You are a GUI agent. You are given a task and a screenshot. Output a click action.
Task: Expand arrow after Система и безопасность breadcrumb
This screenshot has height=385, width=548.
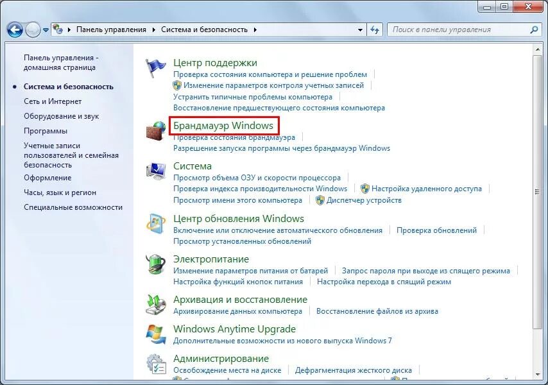point(255,30)
